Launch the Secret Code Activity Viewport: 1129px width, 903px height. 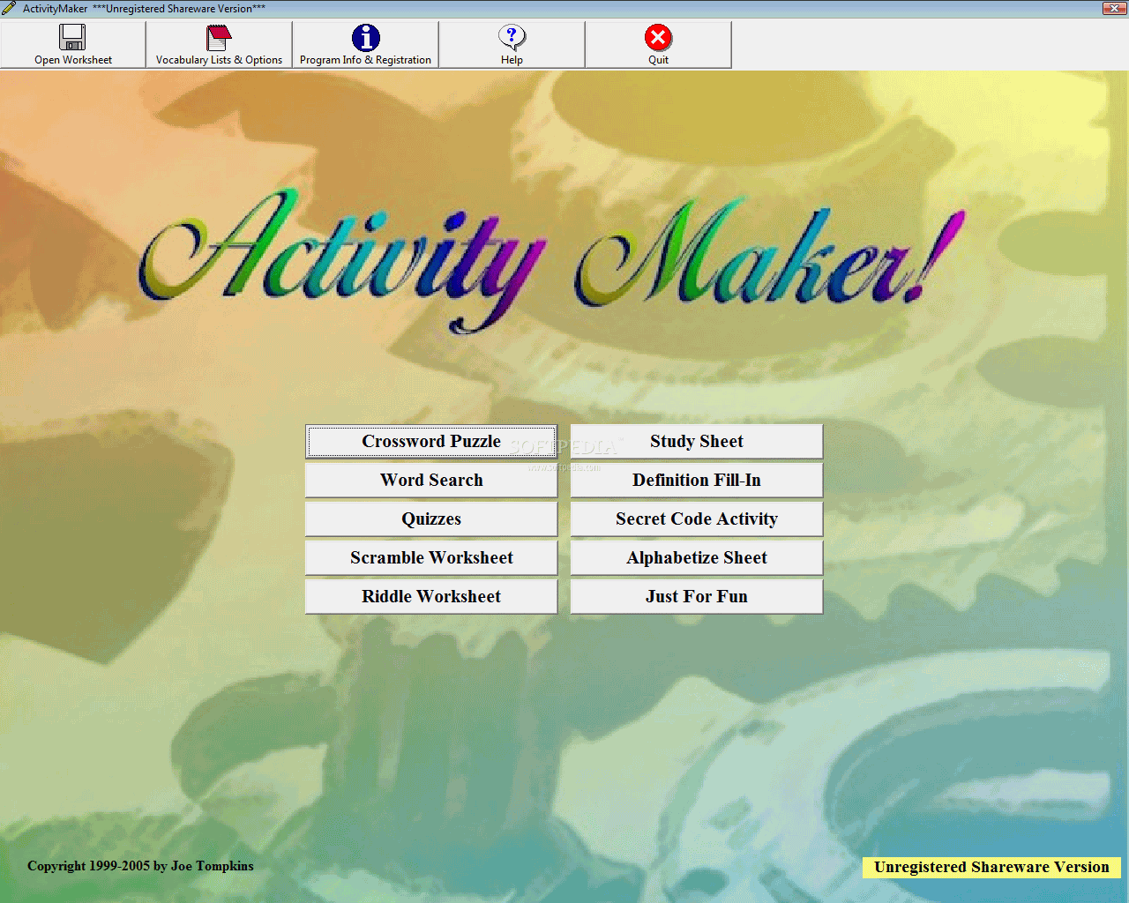pos(697,519)
